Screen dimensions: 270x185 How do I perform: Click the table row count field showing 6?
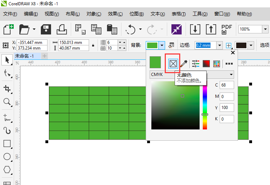[112, 42]
